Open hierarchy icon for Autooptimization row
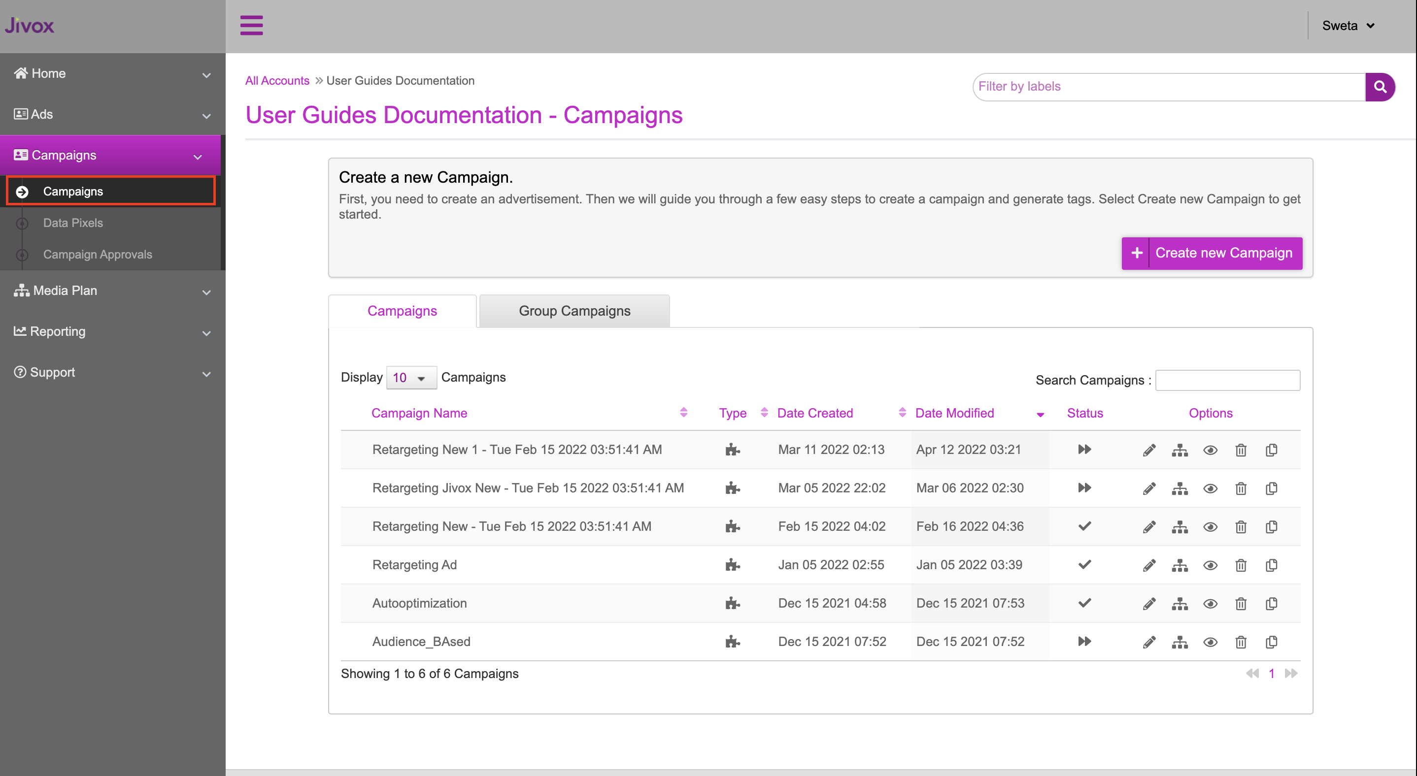1417x776 pixels. [x=1180, y=604]
